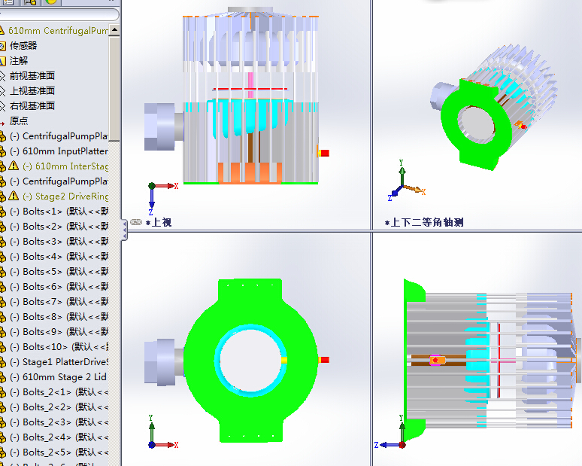Image resolution: width=582 pixels, height=466 pixels.
Task: Select Bolts<5> component icon
Action: pyautogui.click(x=2, y=272)
